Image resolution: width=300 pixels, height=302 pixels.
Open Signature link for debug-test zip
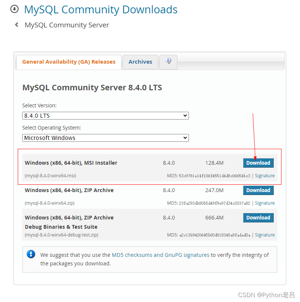tap(265, 235)
